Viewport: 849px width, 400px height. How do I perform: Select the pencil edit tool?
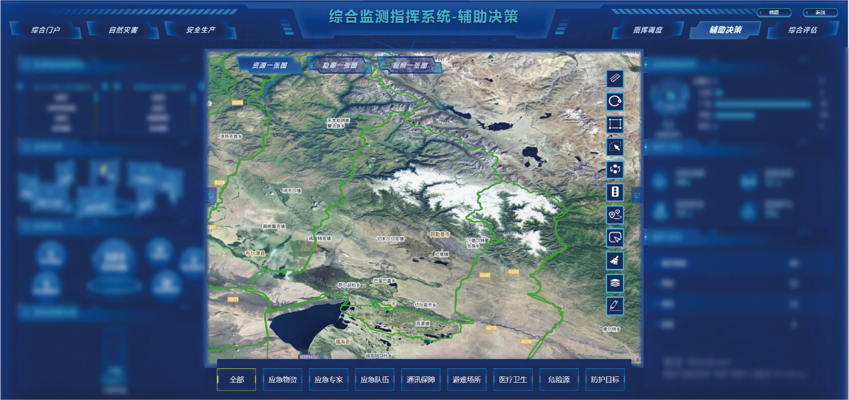click(615, 306)
